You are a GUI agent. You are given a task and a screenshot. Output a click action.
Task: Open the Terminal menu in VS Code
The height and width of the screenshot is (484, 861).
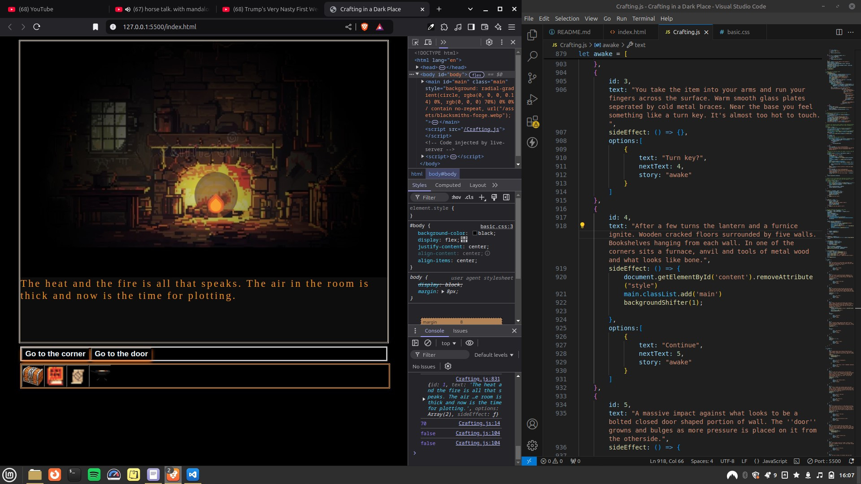tap(644, 18)
